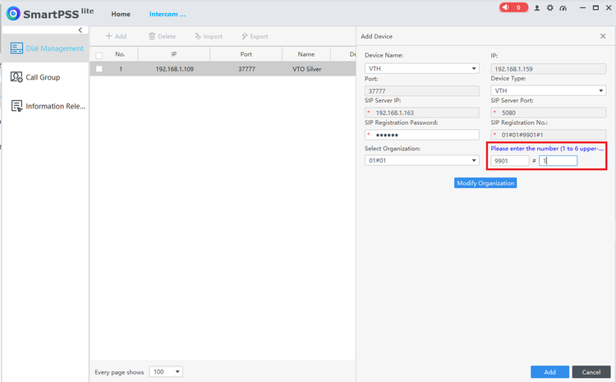The image size is (616, 382).
Task: Open the settings gear icon
Action: coord(550,8)
